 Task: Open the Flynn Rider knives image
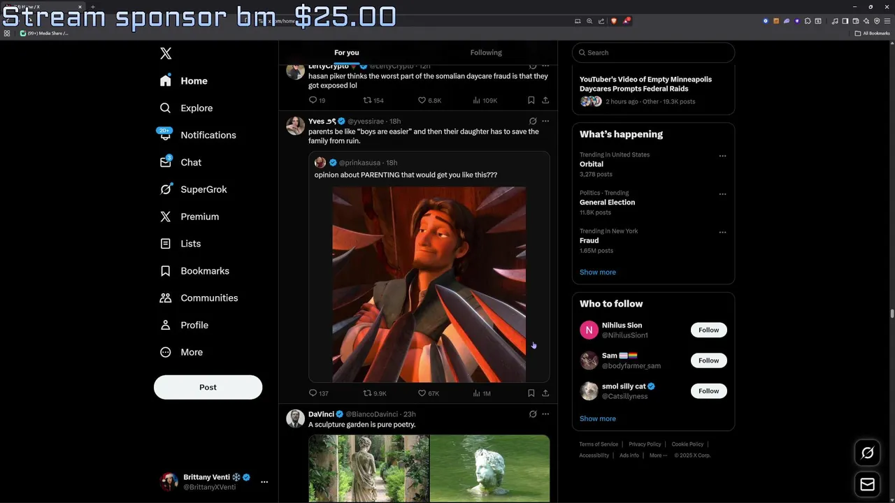429,284
